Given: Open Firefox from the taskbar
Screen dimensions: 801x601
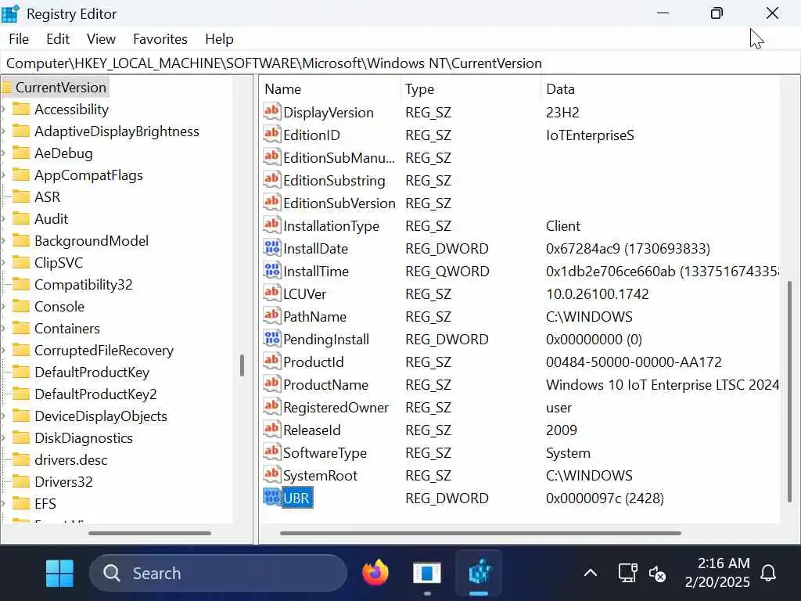Looking at the screenshot, I should (x=375, y=573).
